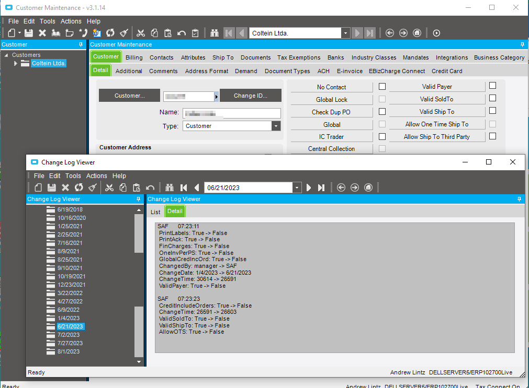Open the Actions menu in Change Log Viewer
This screenshot has height=388, width=529.
point(96,176)
